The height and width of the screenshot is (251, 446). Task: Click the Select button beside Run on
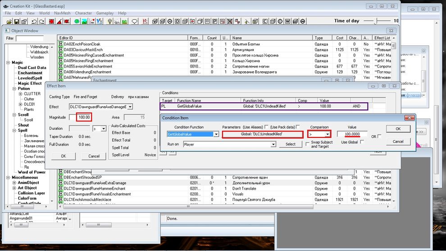click(291, 144)
